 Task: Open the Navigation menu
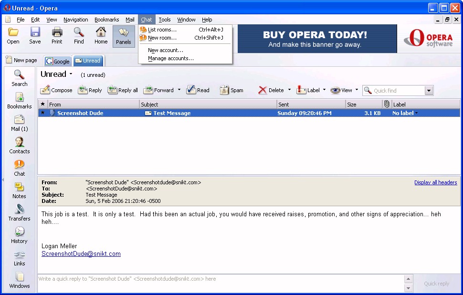click(x=75, y=20)
